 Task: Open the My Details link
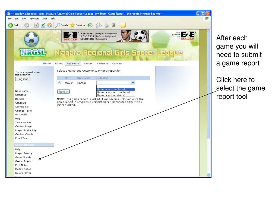tap(21, 115)
